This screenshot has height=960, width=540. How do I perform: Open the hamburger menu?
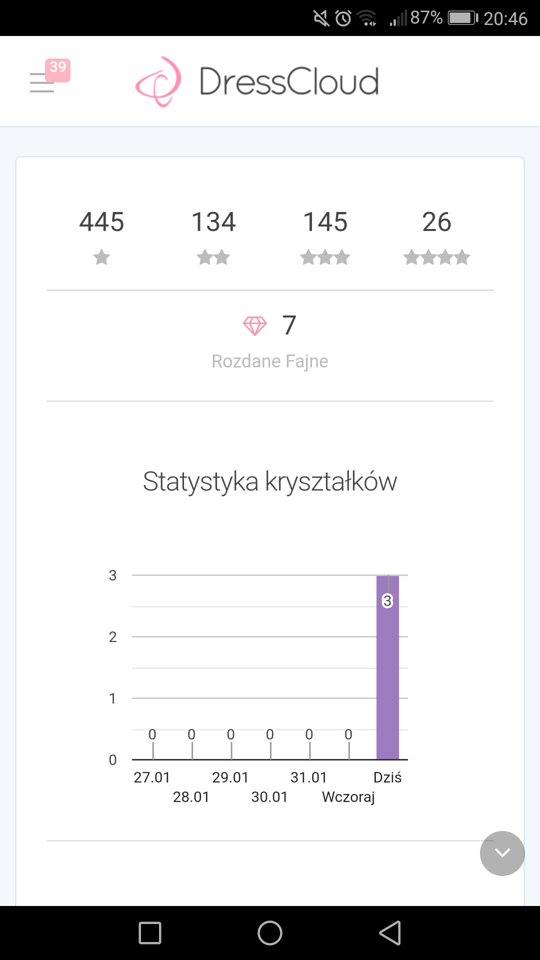click(x=41, y=83)
